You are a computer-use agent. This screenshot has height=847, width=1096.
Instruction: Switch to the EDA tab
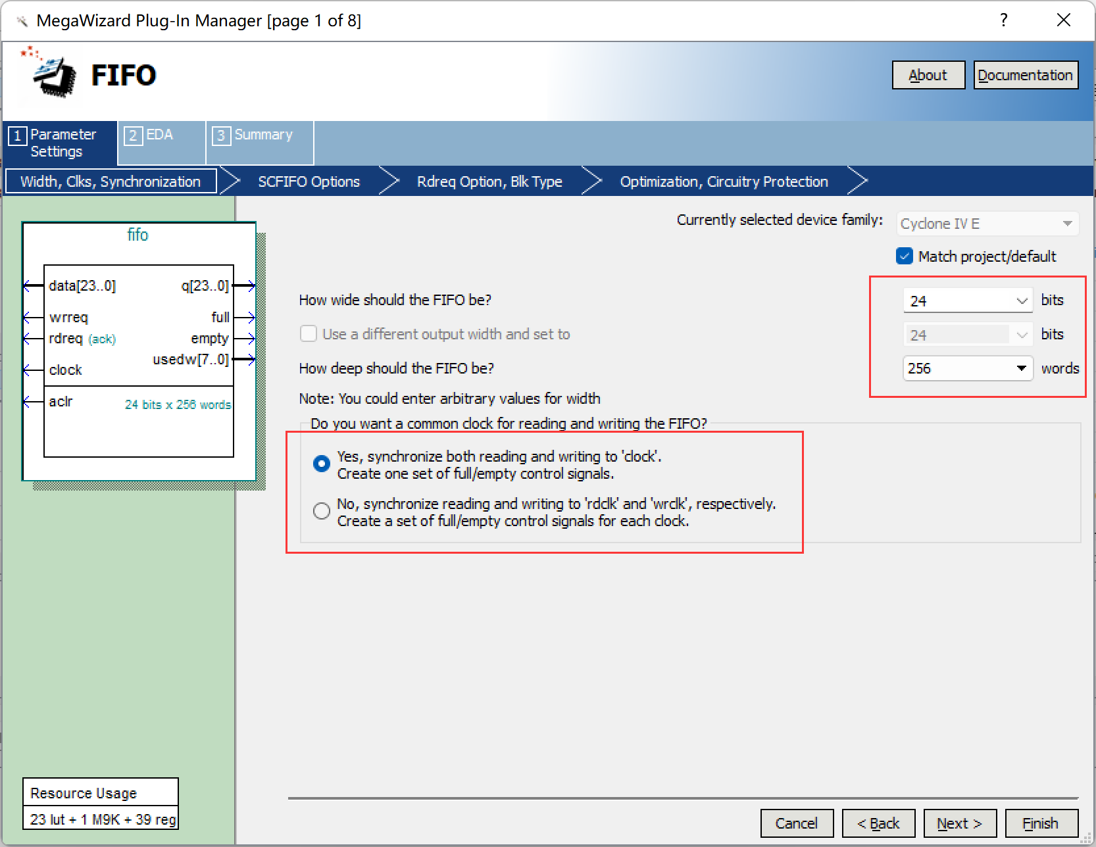(x=162, y=143)
